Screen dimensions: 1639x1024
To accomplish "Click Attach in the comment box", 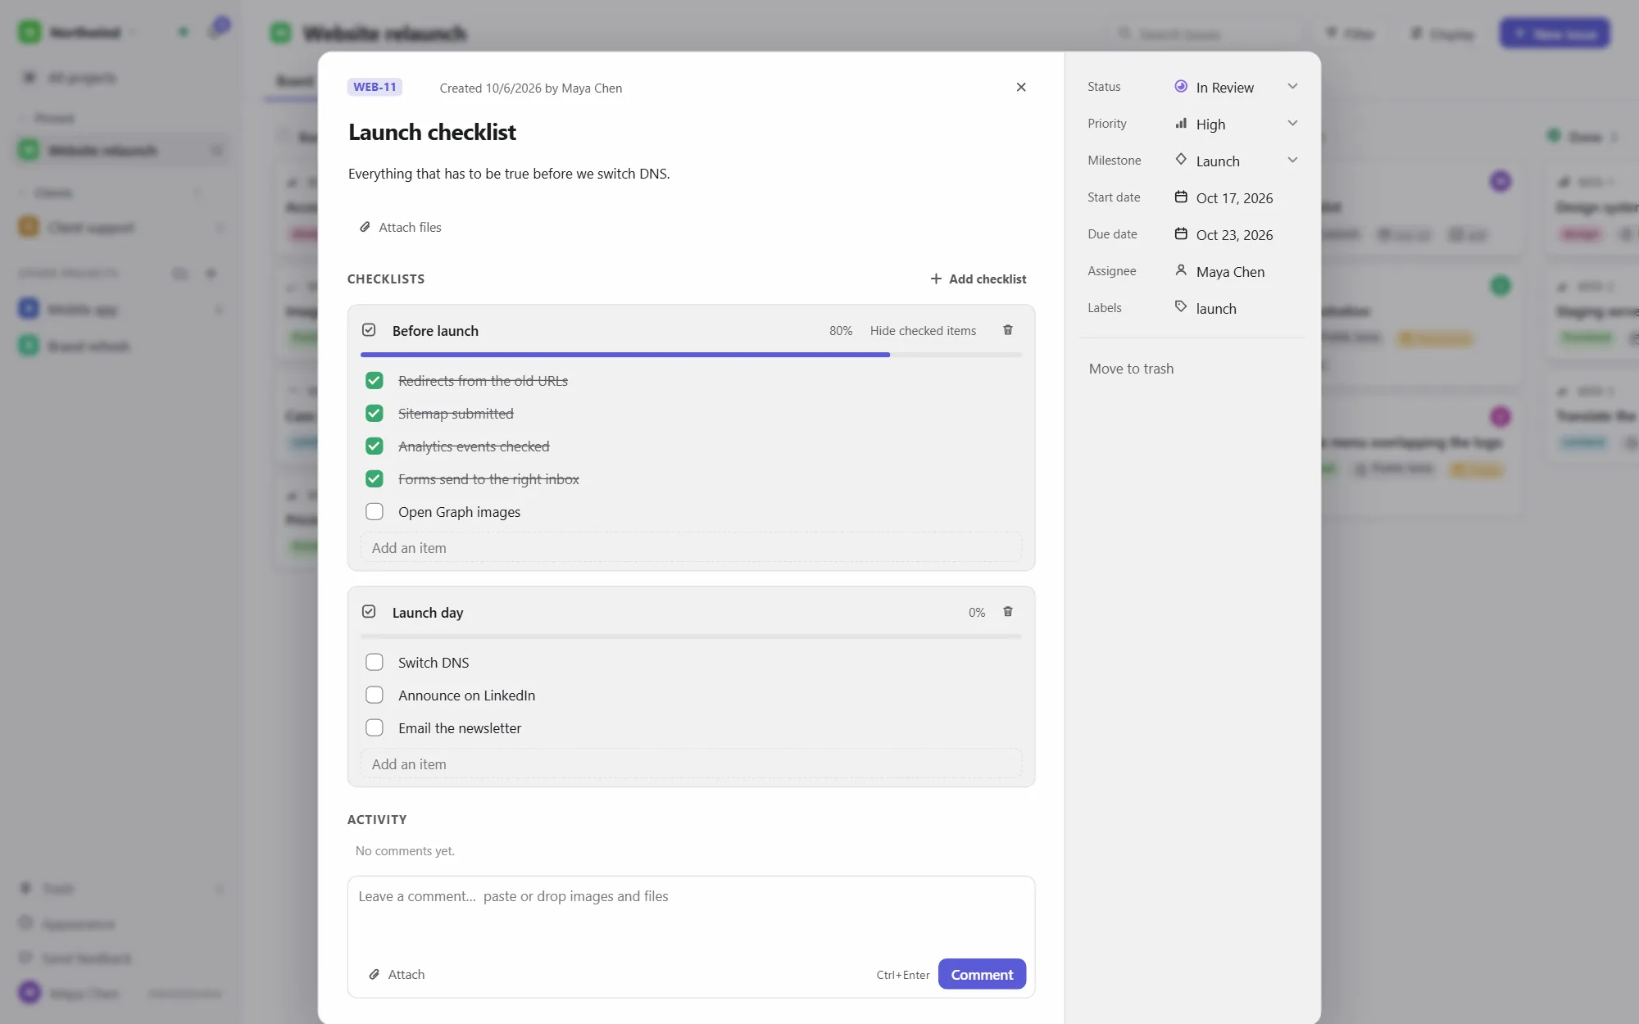I will coord(397,975).
